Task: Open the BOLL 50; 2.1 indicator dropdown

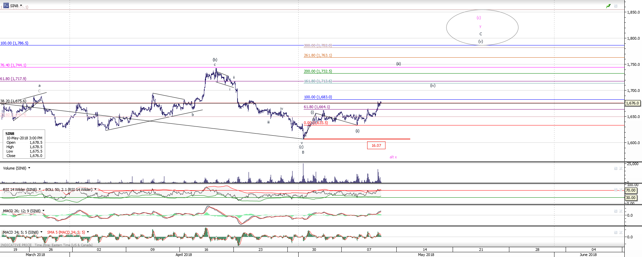Action: pyautogui.click(x=95, y=189)
